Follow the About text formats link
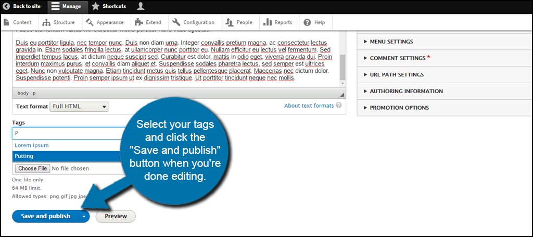This screenshot has width=533, height=237. [x=309, y=106]
